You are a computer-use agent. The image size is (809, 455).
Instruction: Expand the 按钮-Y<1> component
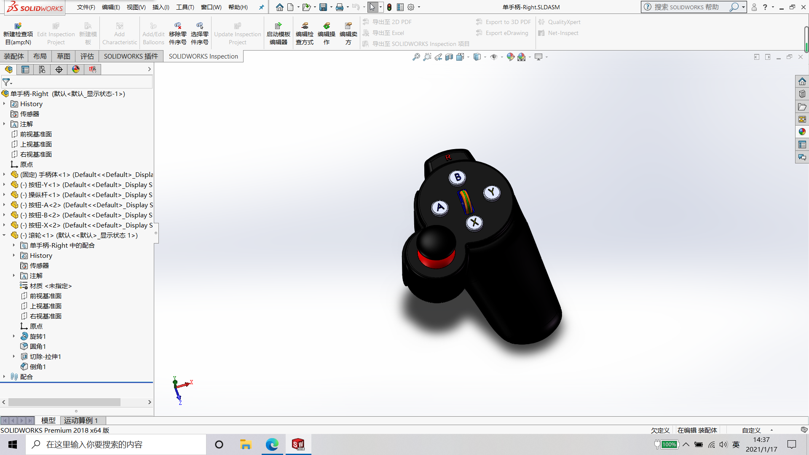[x=4, y=185]
